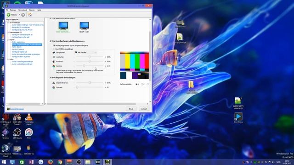Click the Gamma colored icon
Screen dimensions: 294x165
pos(54,66)
